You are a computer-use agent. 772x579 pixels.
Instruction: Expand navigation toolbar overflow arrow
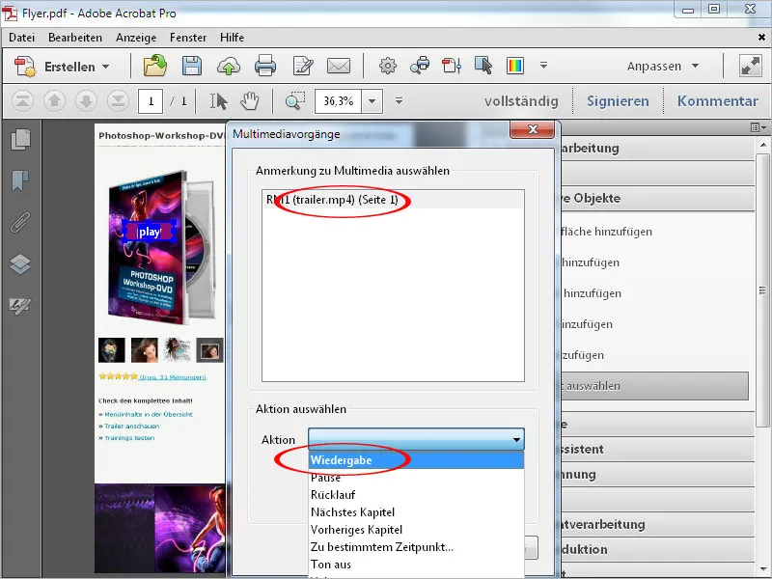pyautogui.click(x=399, y=101)
